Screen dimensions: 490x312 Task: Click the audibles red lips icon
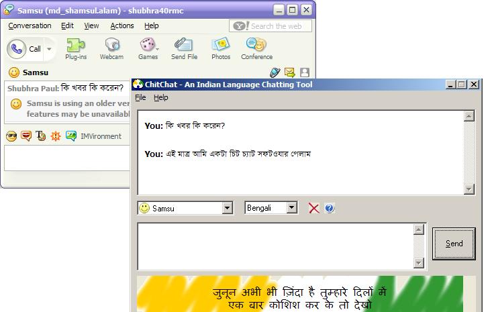click(26, 136)
